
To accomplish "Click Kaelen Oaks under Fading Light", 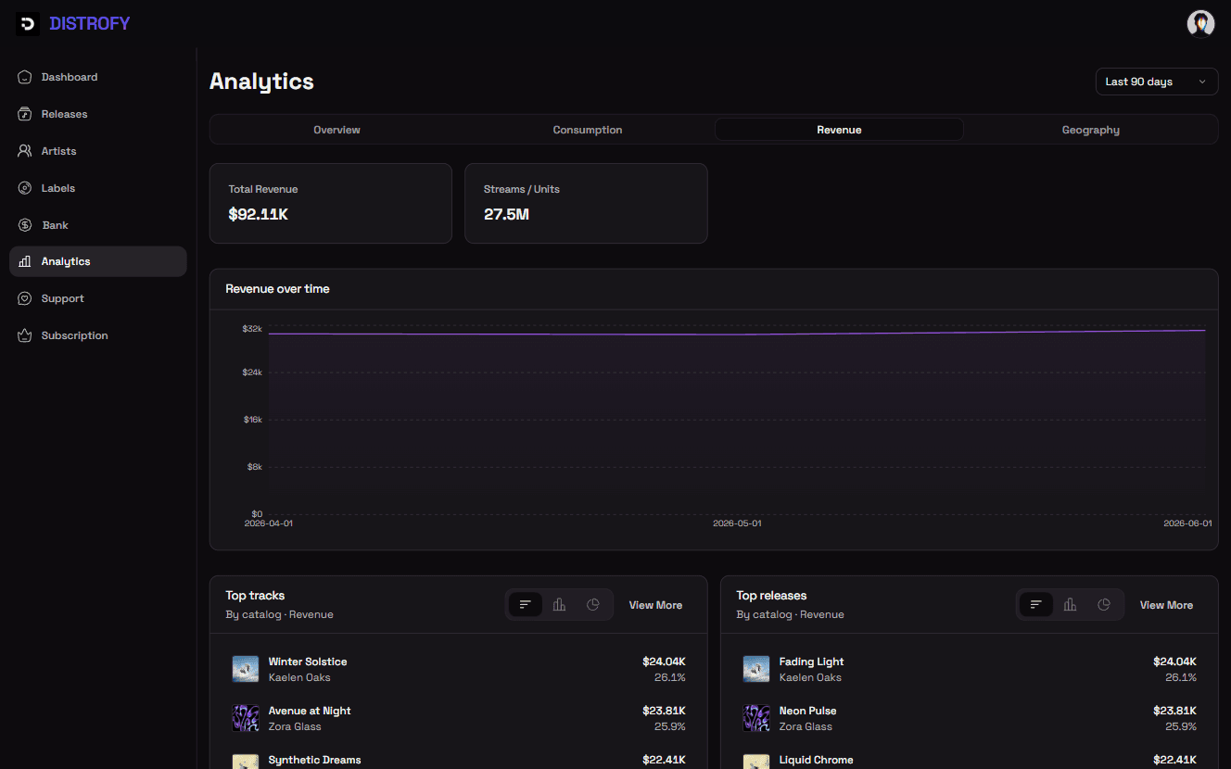I will tap(810, 677).
